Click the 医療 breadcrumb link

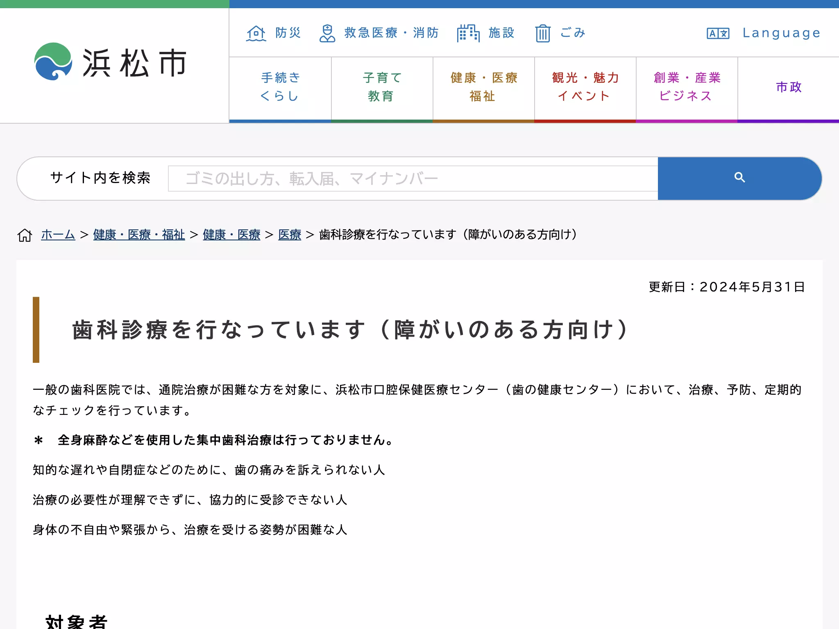pyautogui.click(x=290, y=235)
